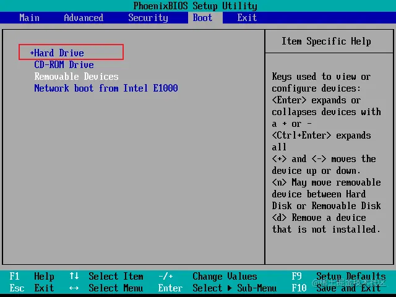This screenshot has height=297, width=396.
Task: Click the Item Specific Help heading
Action: click(x=326, y=41)
